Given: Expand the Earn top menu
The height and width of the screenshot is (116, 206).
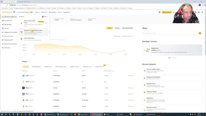Looking at the screenshot, I should click(60, 12).
